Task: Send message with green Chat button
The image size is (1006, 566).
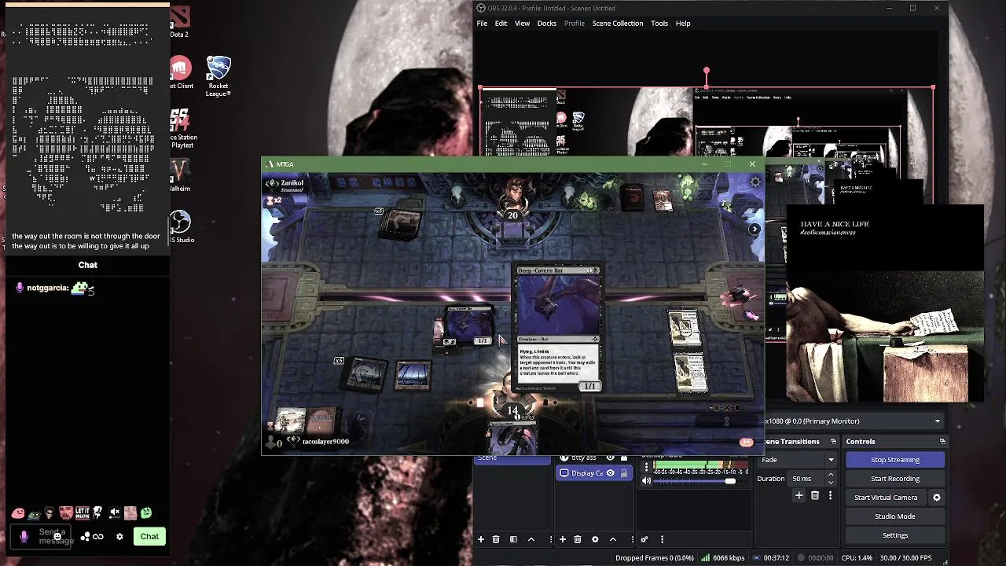Action: point(149,537)
